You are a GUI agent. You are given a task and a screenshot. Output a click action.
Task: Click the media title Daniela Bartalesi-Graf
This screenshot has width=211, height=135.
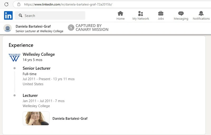coord(70,118)
